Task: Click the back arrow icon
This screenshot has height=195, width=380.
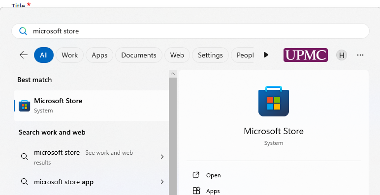Action: click(24, 55)
